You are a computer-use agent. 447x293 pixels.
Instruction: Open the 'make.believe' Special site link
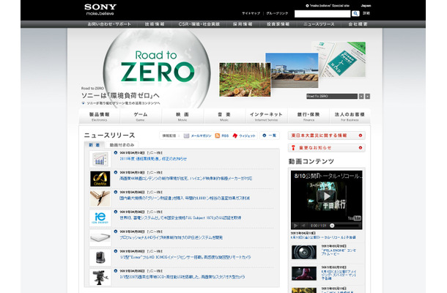pos(328,6)
